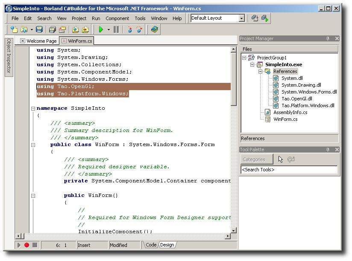Open the Run button dropdown arrow
Viewport: 352px width, 261px height.
(109, 29)
